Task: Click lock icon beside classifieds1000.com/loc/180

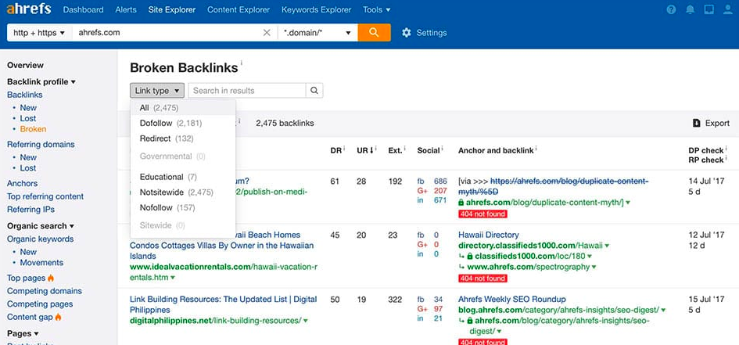Action: click(470, 257)
